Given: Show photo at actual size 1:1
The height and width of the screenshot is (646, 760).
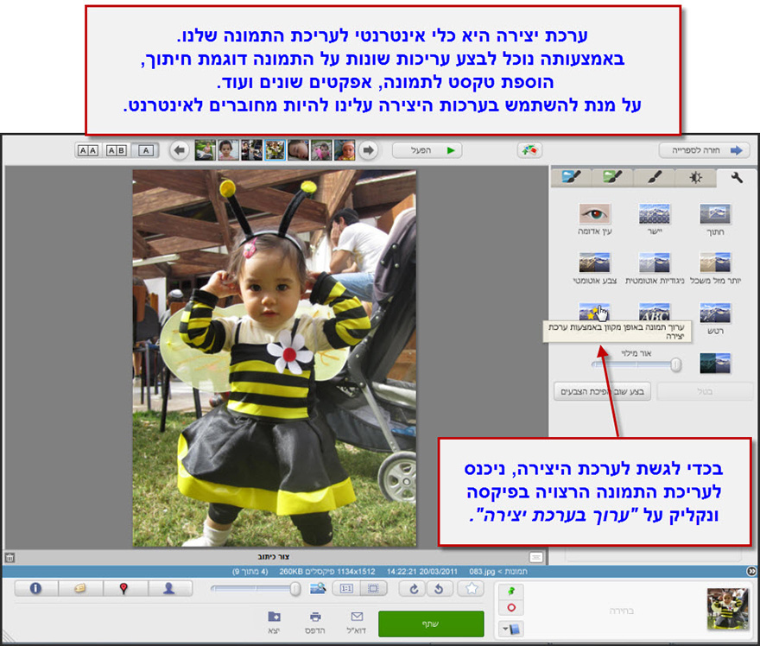Looking at the screenshot, I should coord(346,588).
